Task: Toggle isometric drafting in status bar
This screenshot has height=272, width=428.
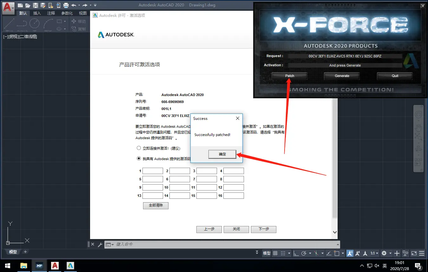Action: coord(316,253)
